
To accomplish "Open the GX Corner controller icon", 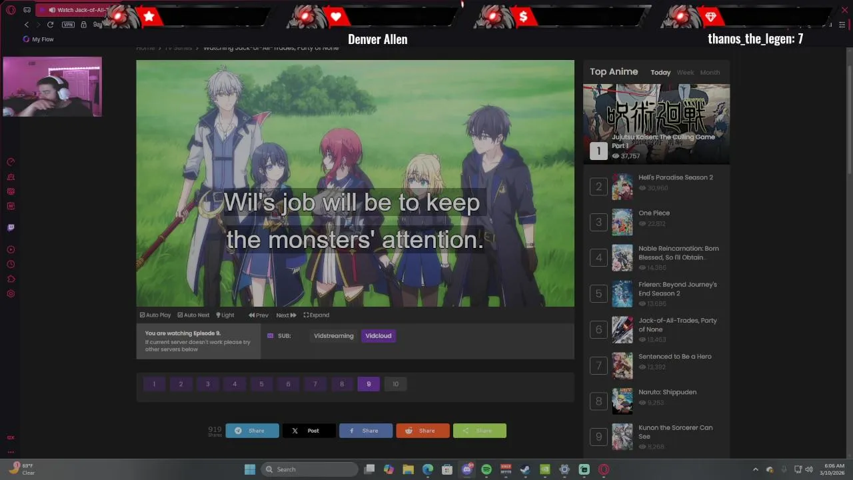I will [x=27, y=10].
